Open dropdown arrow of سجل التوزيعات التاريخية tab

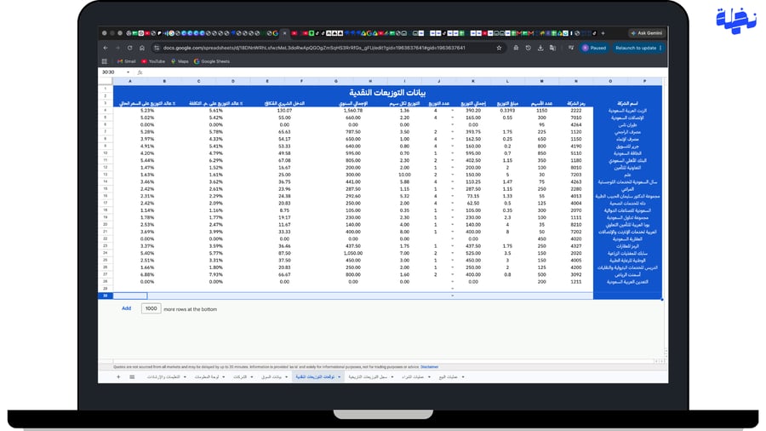[x=392, y=376]
